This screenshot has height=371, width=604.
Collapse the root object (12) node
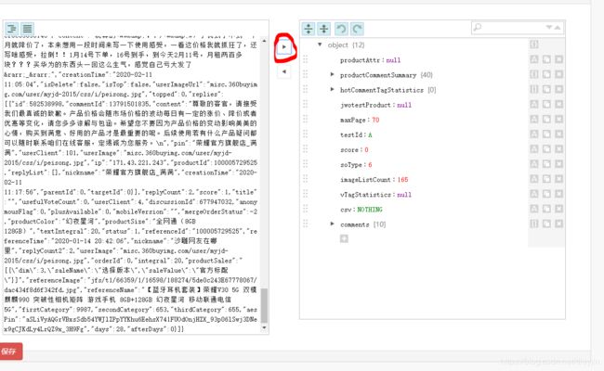click(320, 45)
